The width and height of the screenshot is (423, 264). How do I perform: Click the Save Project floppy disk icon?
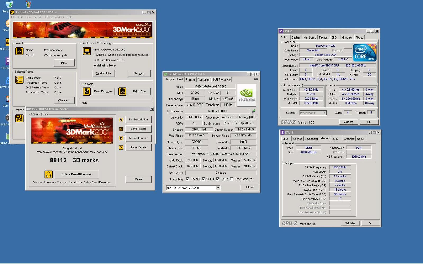click(121, 129)
